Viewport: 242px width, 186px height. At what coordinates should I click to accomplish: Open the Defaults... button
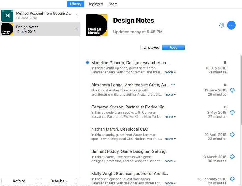coord(59,181)
